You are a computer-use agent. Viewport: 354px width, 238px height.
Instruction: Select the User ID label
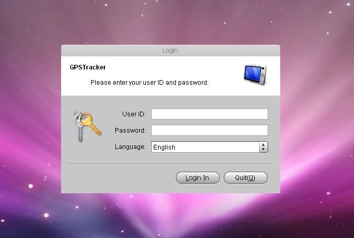(134, 114)
